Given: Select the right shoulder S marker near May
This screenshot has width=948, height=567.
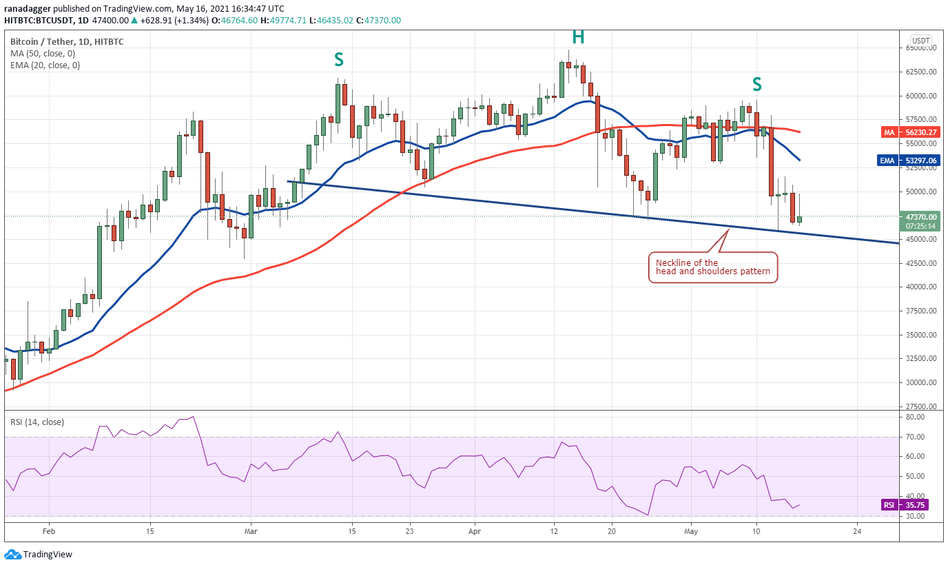Looking at the screenshot, I should (756, 85).
